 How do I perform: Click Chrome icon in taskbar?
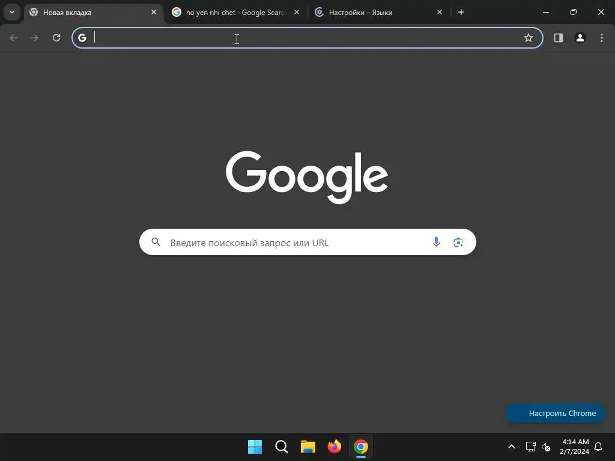(x=361, y=447)
